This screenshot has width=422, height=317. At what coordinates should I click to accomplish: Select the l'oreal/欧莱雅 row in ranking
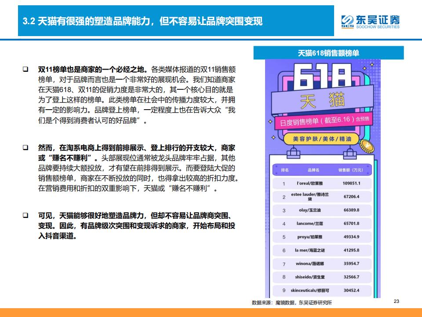322,183
